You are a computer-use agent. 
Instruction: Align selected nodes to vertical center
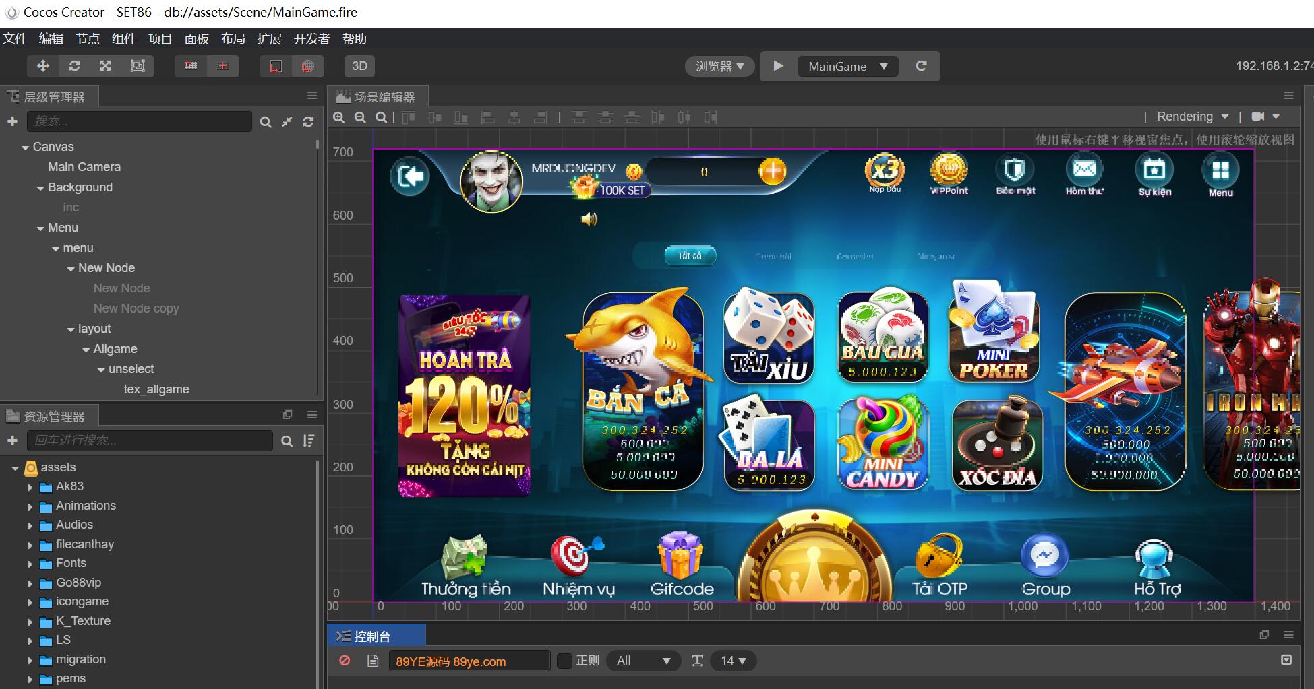[x=435, y=118]
